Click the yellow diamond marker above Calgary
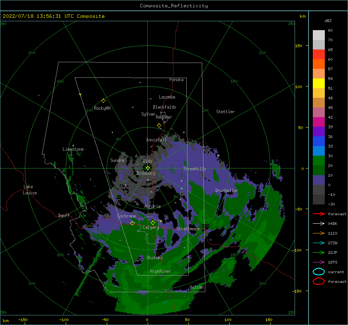 click(153, 223)
